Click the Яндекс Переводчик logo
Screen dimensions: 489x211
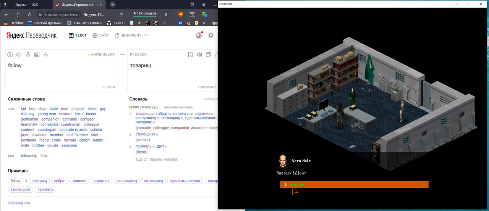coord(31,35)
